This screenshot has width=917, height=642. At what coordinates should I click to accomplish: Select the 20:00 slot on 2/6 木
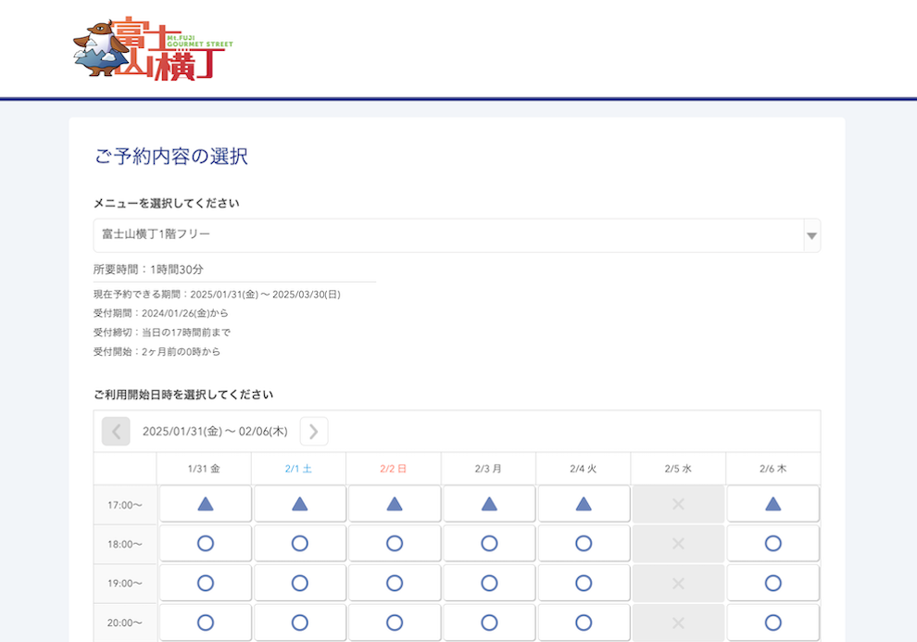[773, 623]
